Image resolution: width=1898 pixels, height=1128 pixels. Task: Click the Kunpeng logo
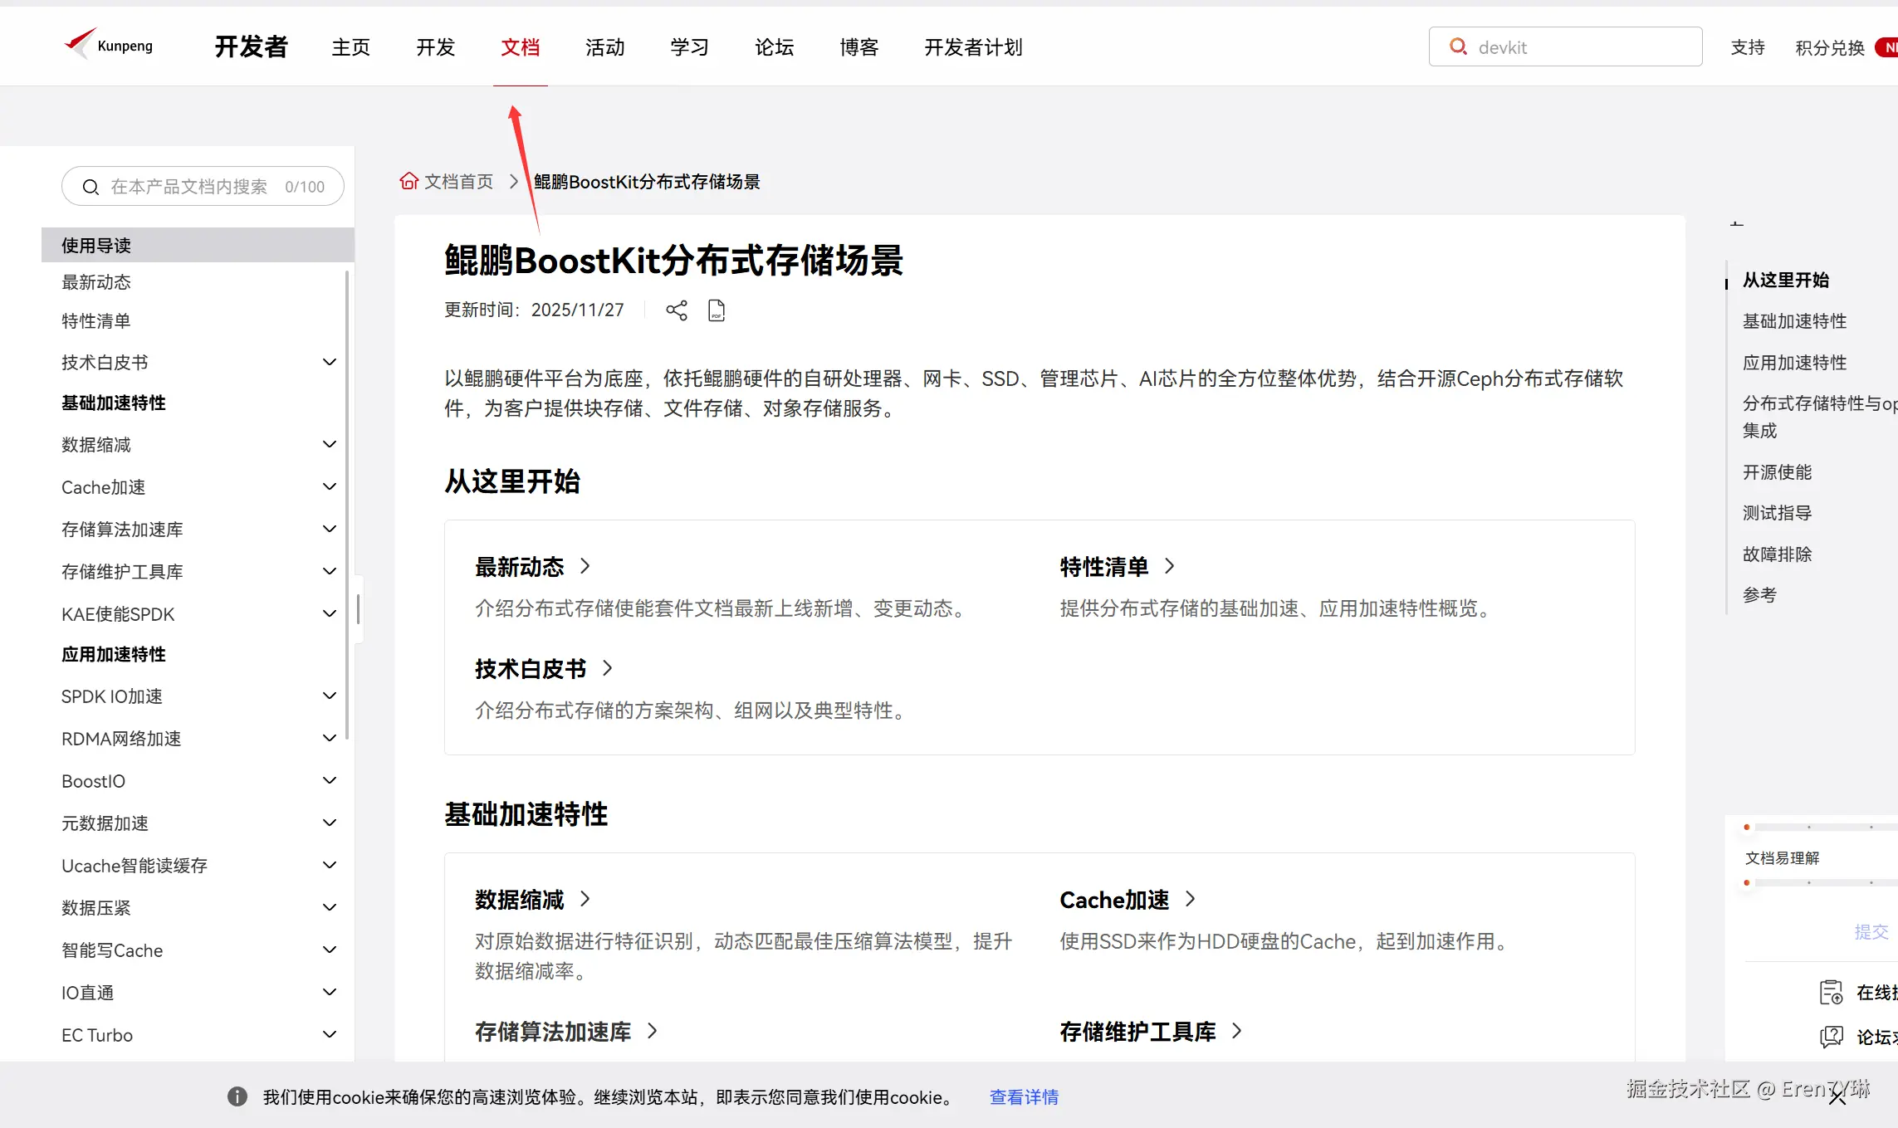click(109, 46)
